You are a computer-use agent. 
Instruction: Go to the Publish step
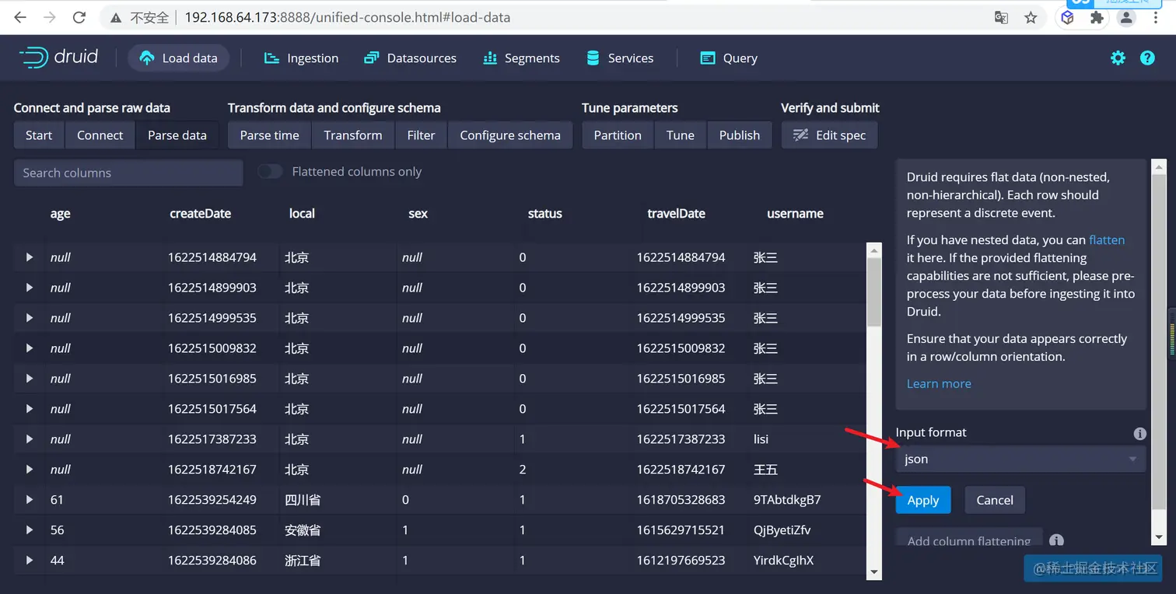click(x=739, y=135)
